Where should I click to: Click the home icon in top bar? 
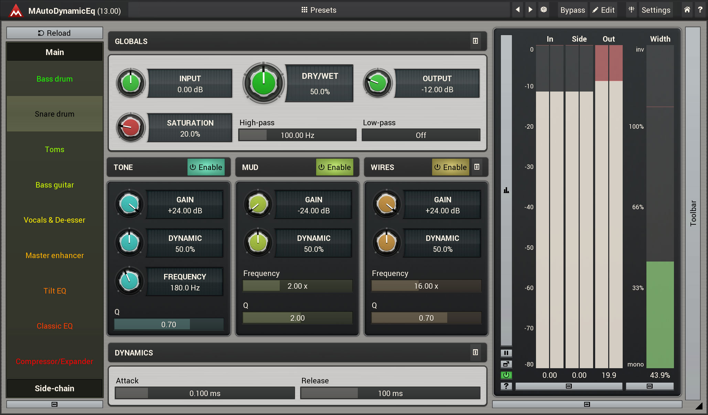687,10
